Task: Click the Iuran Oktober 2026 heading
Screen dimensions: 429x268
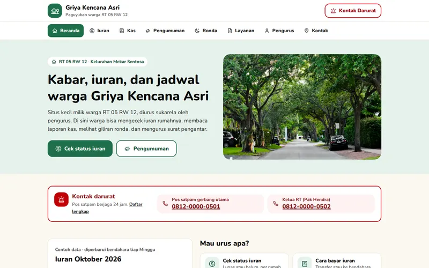Action: click(88, 259)
